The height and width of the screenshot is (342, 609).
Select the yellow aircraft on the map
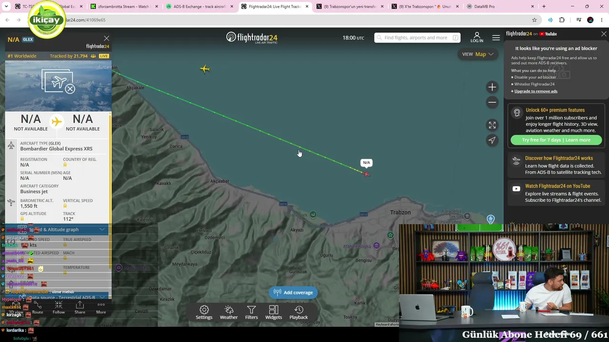tap(205, 69)
